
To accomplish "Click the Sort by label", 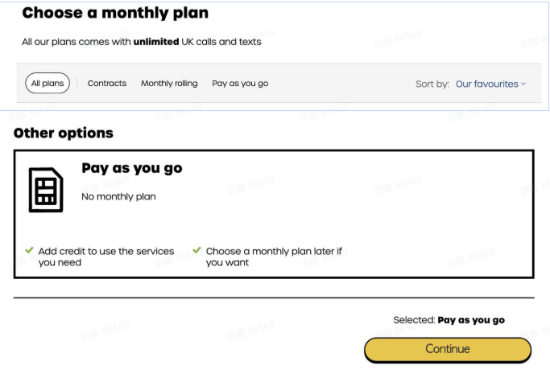I will pyautogui.click(x=432, y=84).
